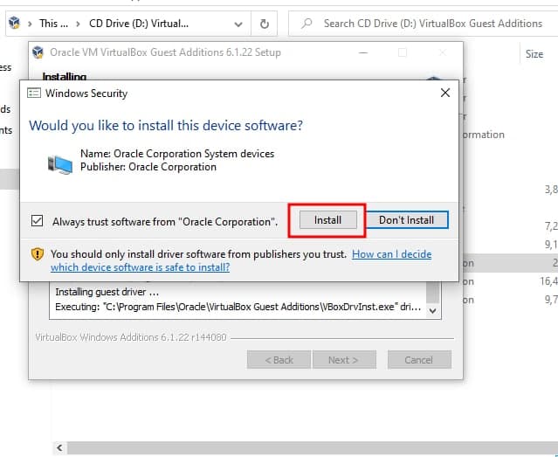The width and height of the screenshot is (558, 457).
Task: Click the Cancel button in Setup window
Action: 419,360
